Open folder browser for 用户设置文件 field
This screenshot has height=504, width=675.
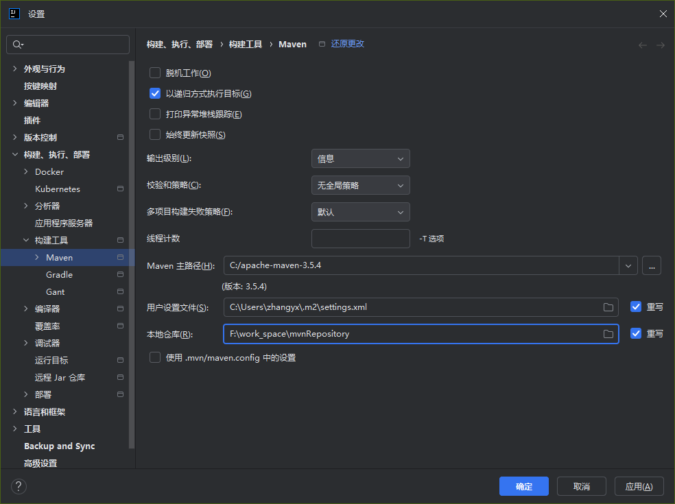(x=608, y=307)
